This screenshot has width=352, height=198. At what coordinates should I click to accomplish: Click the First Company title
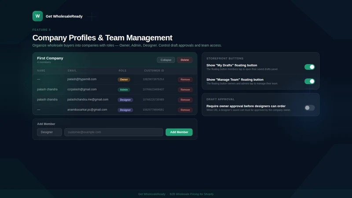(50, 58)
